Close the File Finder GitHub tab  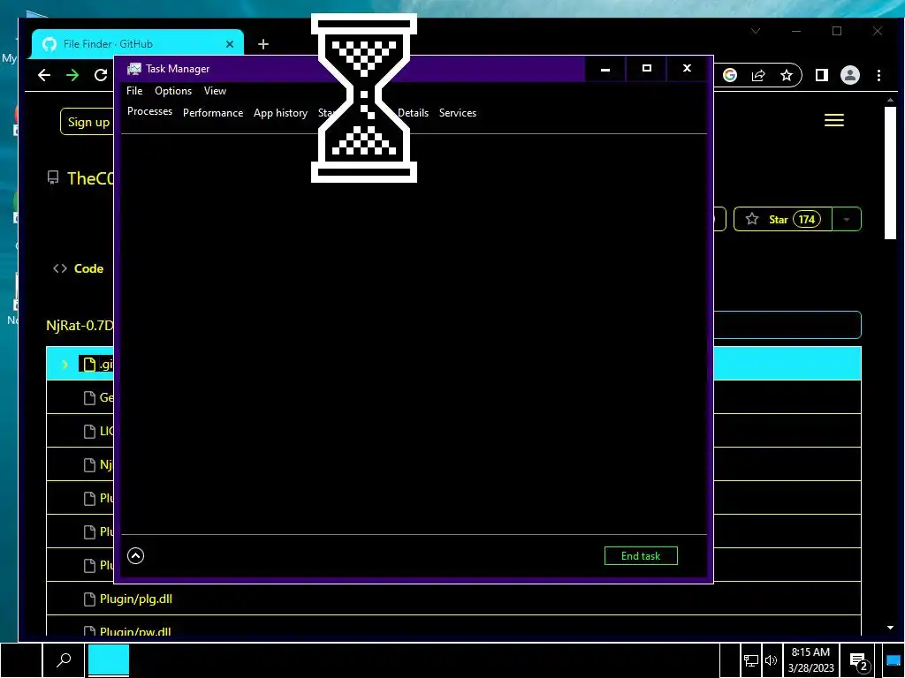tap(230, 44)
